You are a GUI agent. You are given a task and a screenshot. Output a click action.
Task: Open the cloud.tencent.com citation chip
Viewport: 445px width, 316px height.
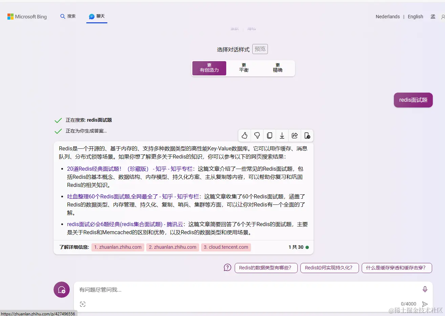pyautogui.click(x=226, y=247)
